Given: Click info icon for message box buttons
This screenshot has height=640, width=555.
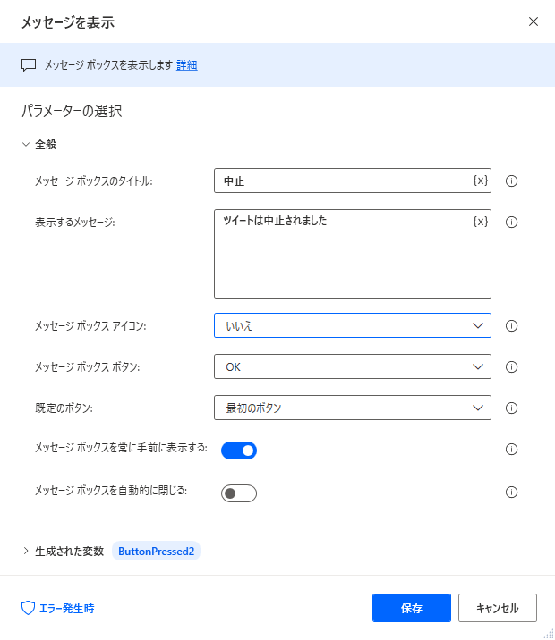Looking at the screenshot, I should point(511,367).
